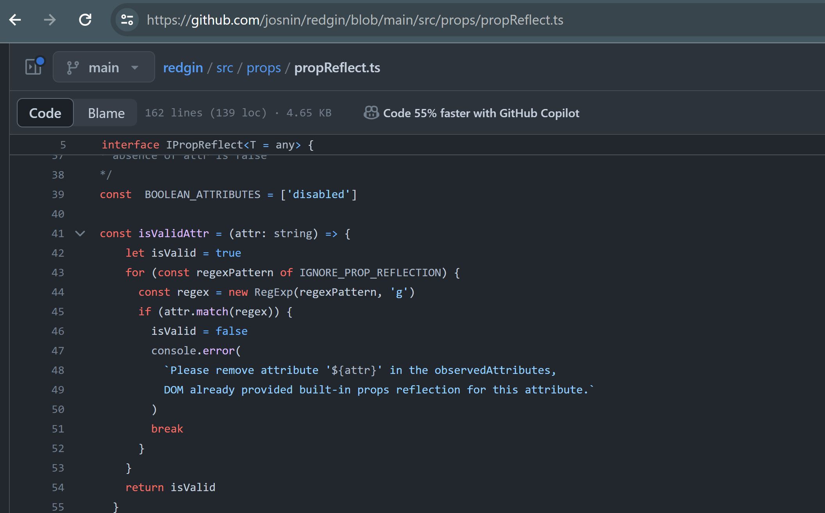Click 'let isValid = true' on line 42

pos(183,253)
